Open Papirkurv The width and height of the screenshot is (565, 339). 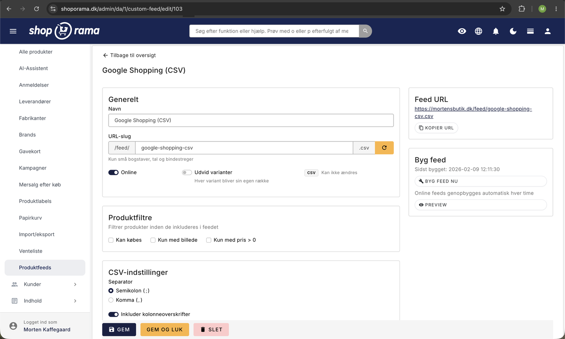[x=31, y=218]
